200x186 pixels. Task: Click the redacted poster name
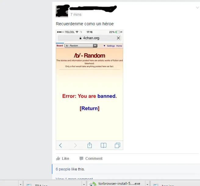pyautogui.click(x=93, y=9)
